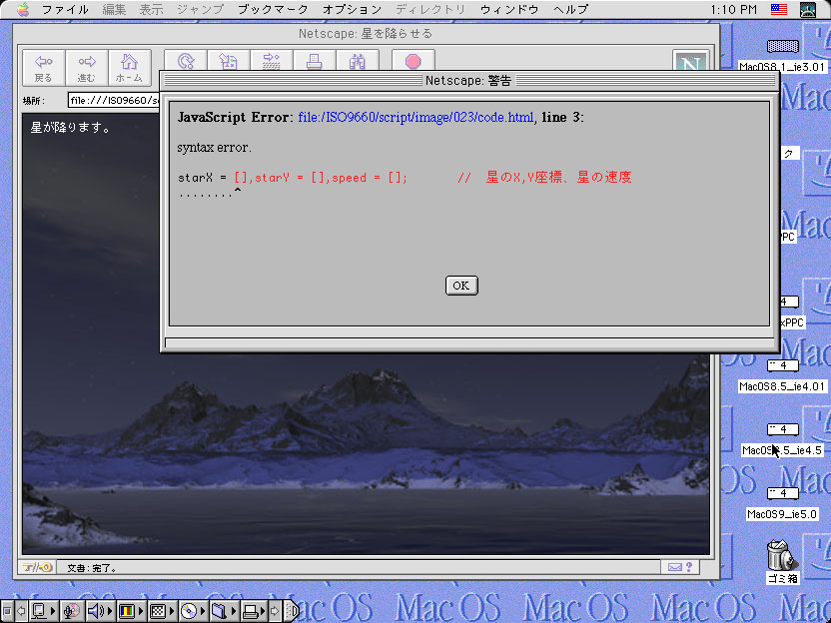Open the code.html file link in error message

click(x=415, y=117)
